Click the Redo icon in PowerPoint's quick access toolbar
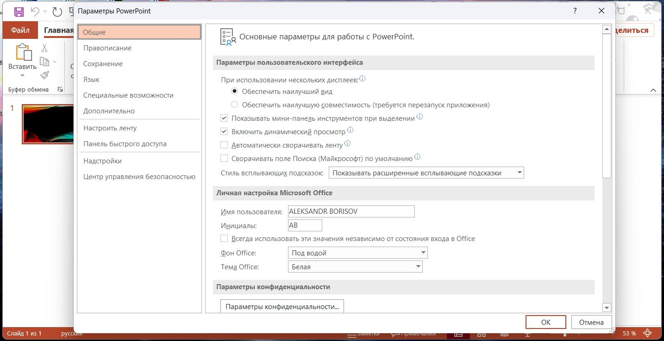The image size is (664, 341). click(57, 12)
